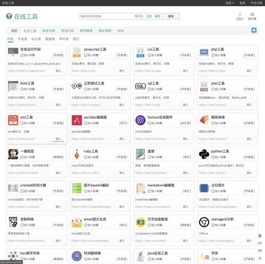Click the 正则测试工具 icon
Image resolution: width=265 pixels, height=264 pixels.
[76, 86]
